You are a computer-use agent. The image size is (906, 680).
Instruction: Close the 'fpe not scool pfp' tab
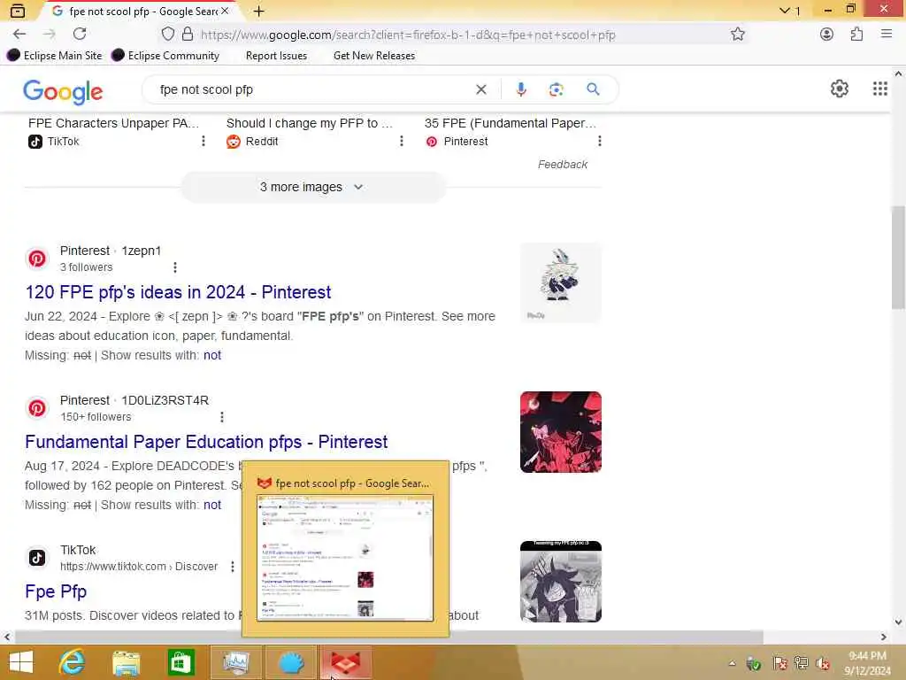click(x=225, y=11)
